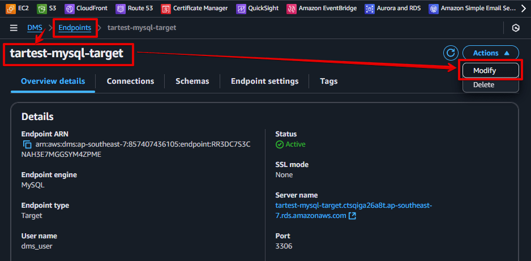This screenshot has height=261, width=531.
Task: Copy the Endpoint ARN with copy icon
Action: (x=27, y=144)
